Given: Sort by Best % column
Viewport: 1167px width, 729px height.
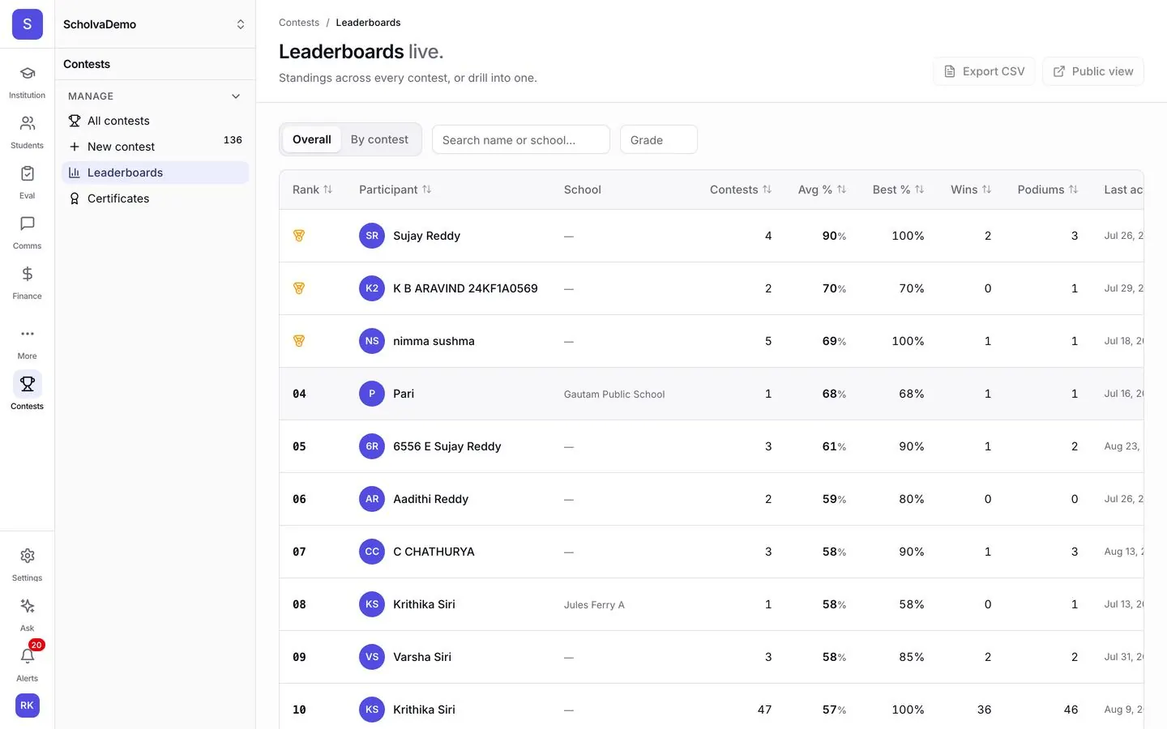Looking at the screenshot, I should 898,190.
